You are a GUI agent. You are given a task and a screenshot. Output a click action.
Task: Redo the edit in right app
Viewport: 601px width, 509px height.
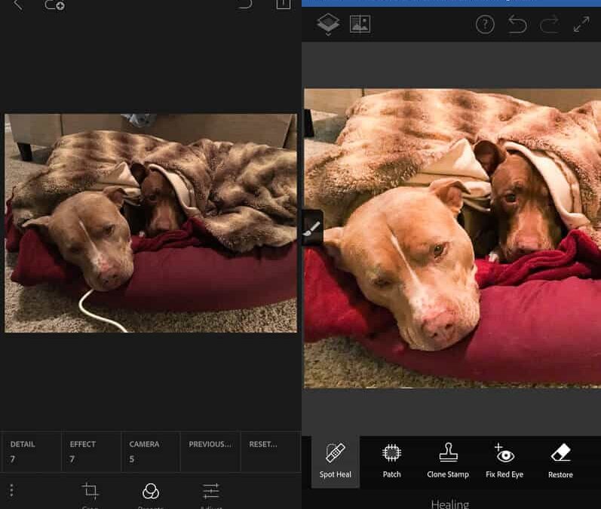pos(549,25)
